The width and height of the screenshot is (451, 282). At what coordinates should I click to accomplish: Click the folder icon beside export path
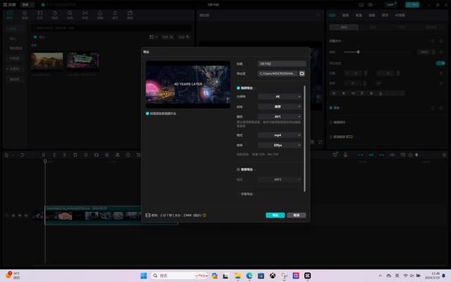[x=302, y=73]
